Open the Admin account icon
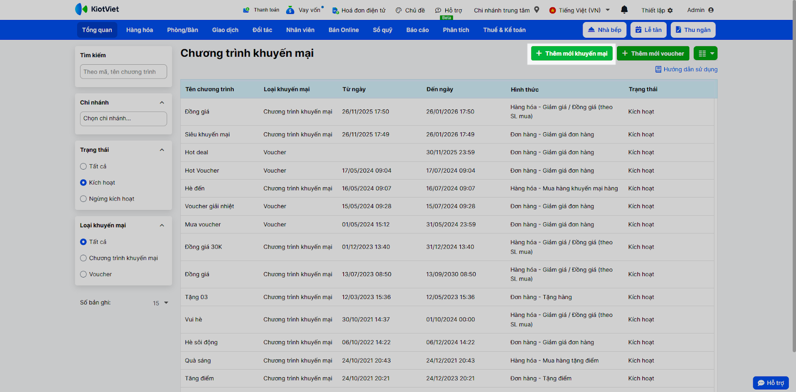 710,10
